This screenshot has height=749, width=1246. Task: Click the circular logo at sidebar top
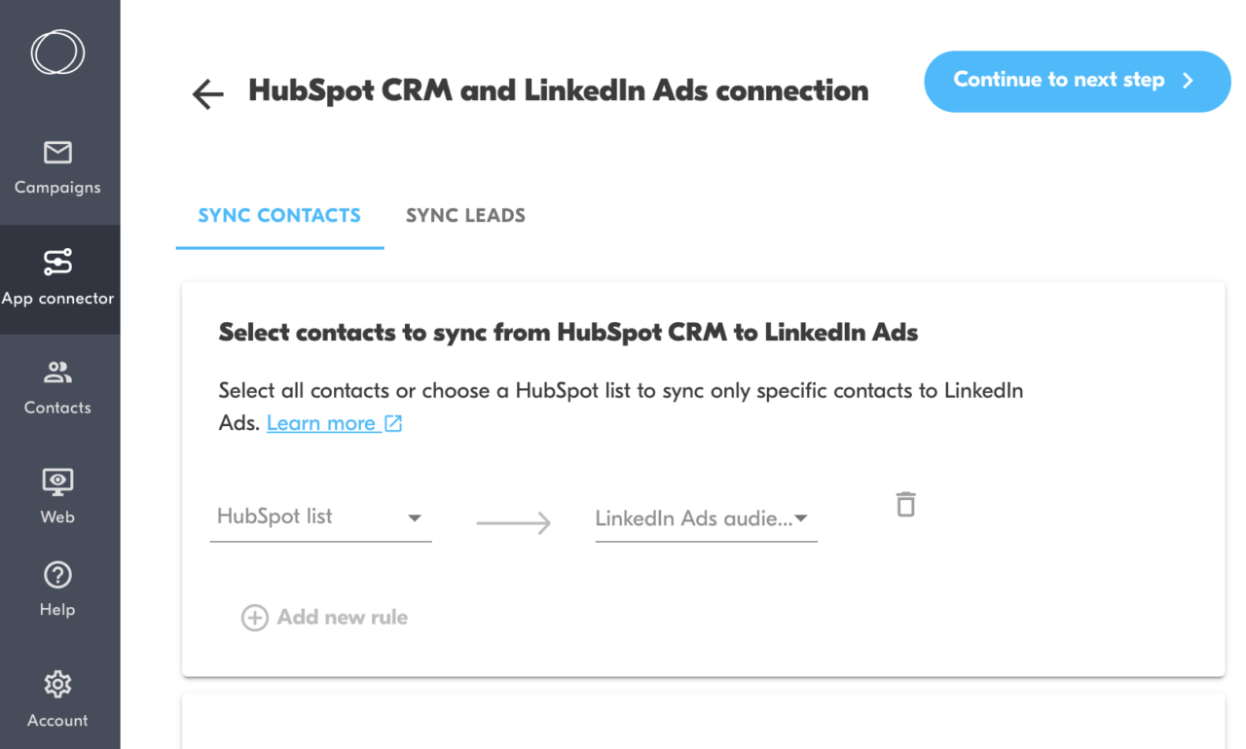(x=58, y=53)
